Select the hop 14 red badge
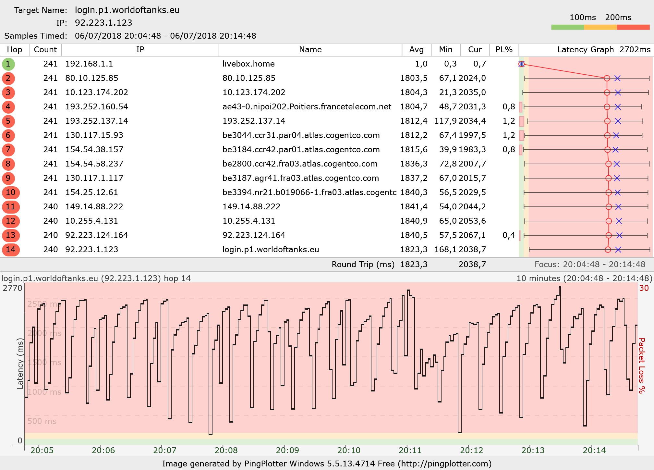 (x=11, y=250)
